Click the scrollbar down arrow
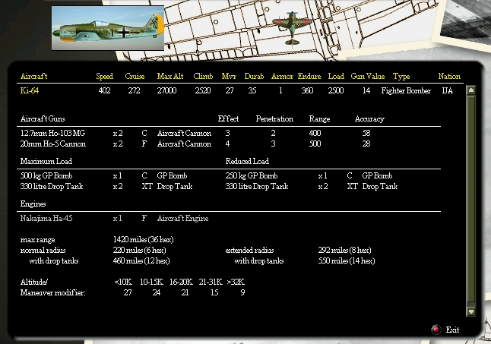This screenshot has height=344, width=491. click(471, 311)
